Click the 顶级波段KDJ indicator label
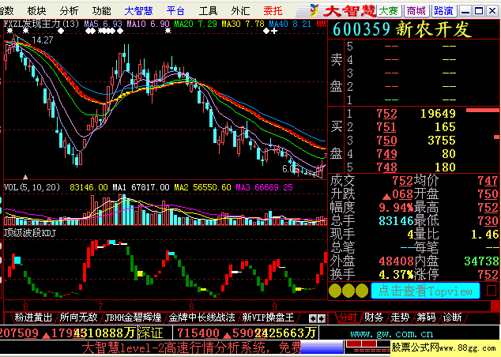The height and width of the screenshot is (357, 501). [x=30, y=233]
